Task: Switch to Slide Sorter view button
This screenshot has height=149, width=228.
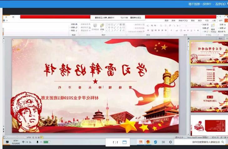Action: click(38, 137)
